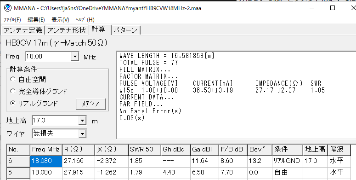
Task: Click the MMANA app icon in title bar
Action: pos(8,8)
